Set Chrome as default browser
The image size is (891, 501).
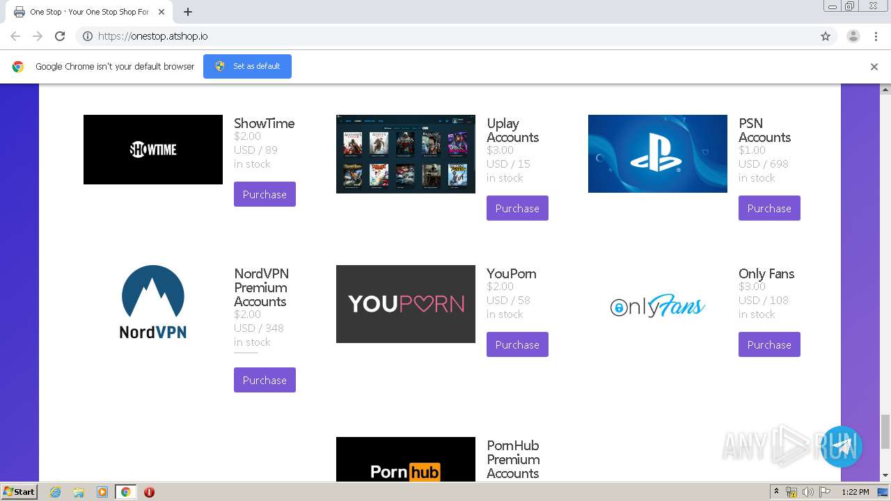(x=247, y=66)
